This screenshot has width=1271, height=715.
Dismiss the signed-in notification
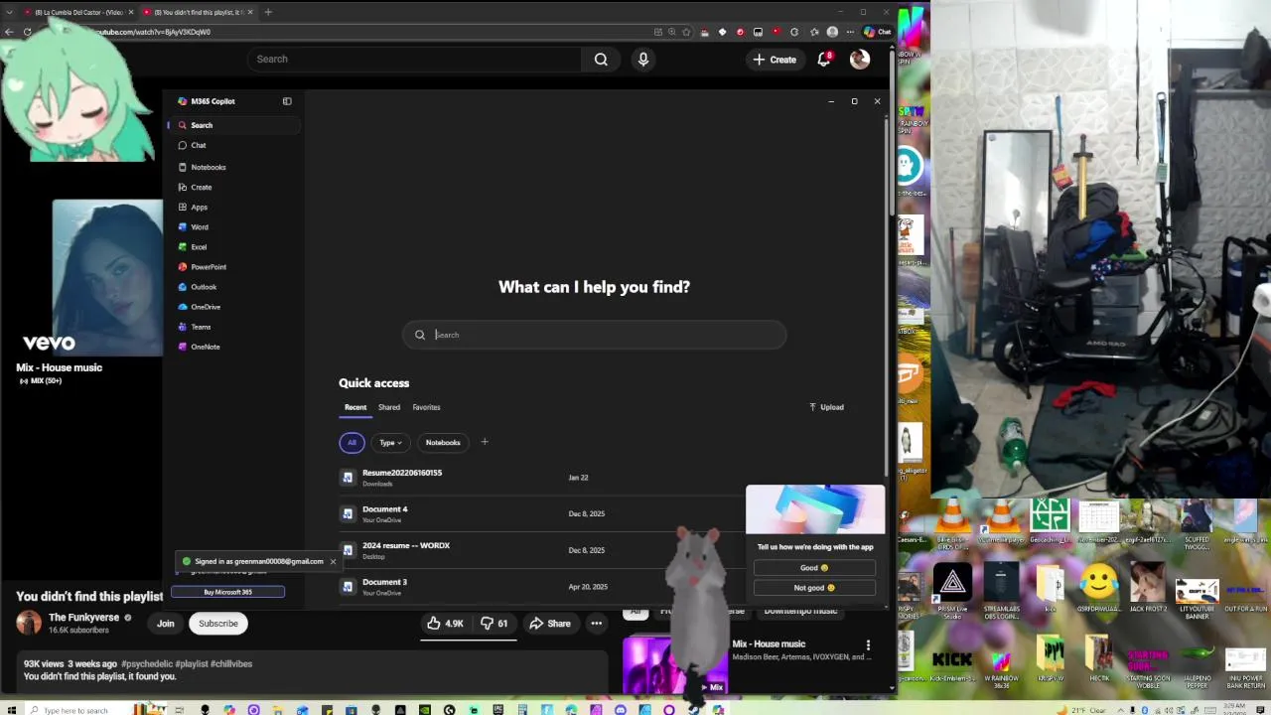coord(333,561)
